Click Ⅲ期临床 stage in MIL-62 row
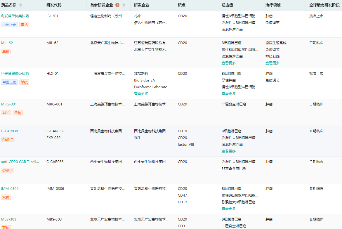Image resolution: width=342 pixels, height=229 pixels. coord(316,43)
